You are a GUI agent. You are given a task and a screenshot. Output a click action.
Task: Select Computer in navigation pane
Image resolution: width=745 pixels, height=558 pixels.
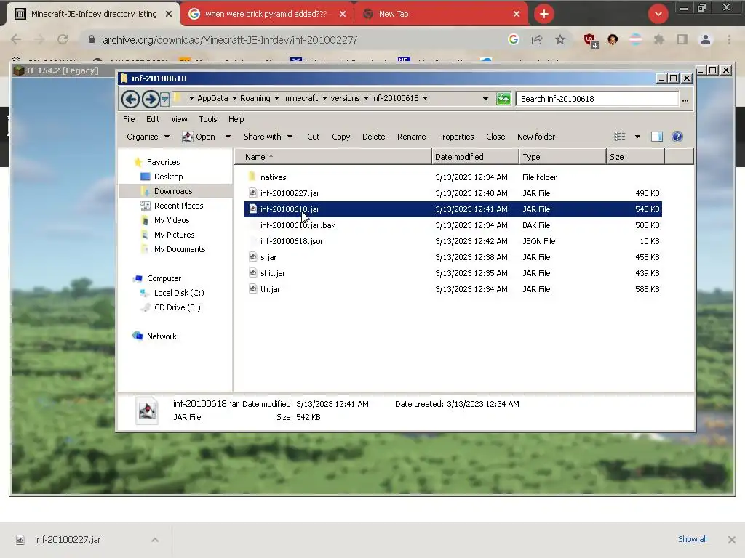pyautogui.click(x=164, y=278)
